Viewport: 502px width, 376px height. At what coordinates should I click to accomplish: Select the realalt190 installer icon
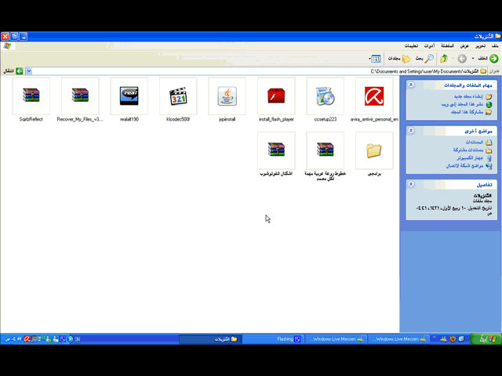(129, 96)
